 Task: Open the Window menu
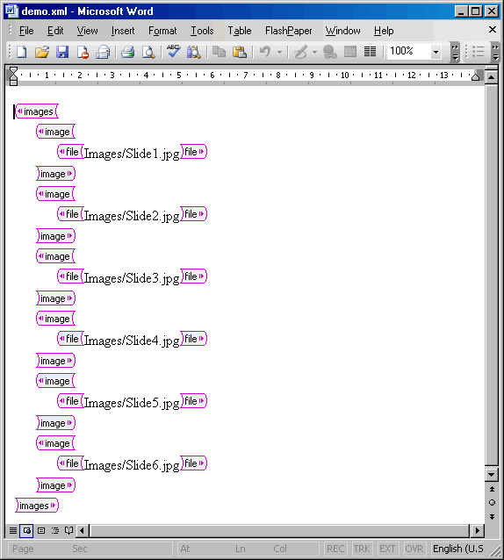coord(343,31)
